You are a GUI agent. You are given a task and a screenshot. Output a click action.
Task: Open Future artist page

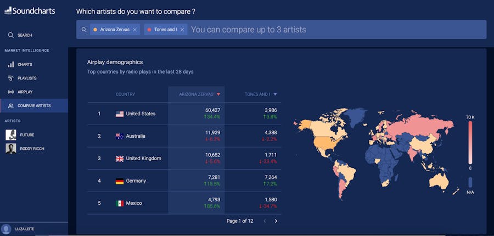pyautogui.click(x=27, y=135)
